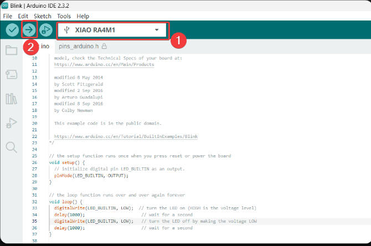This screenshot has height=246, width=371.
Task: Open the Debug panel in sidebar
Action: click(x=12, y=123)
